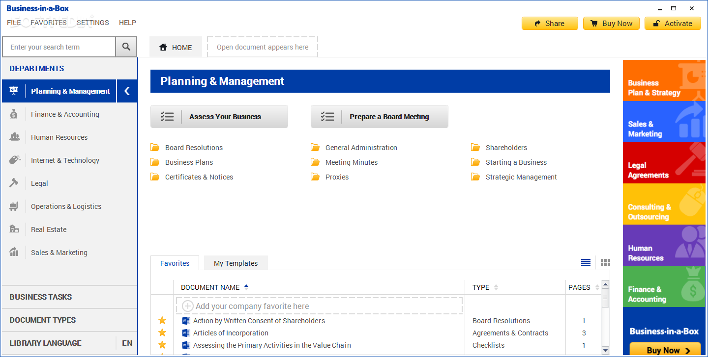Click the favorites list scrollbar up arrow

[x=606, y=284]
